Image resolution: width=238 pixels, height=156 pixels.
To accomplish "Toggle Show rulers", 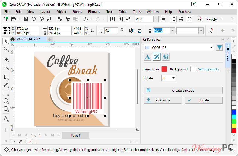I will pos(173,19).
